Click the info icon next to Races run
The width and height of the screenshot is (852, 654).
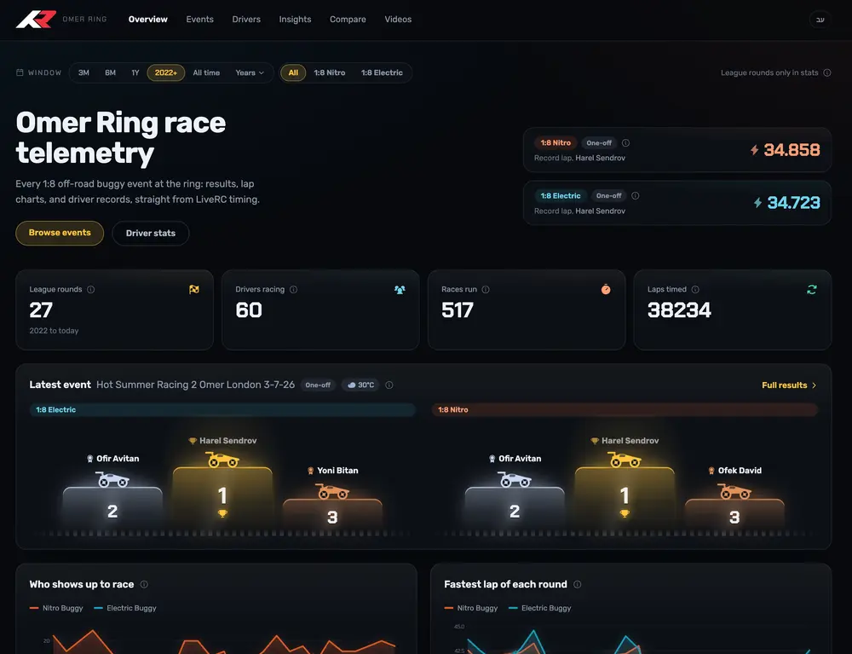pyautogui.click(x=486, y=289)
